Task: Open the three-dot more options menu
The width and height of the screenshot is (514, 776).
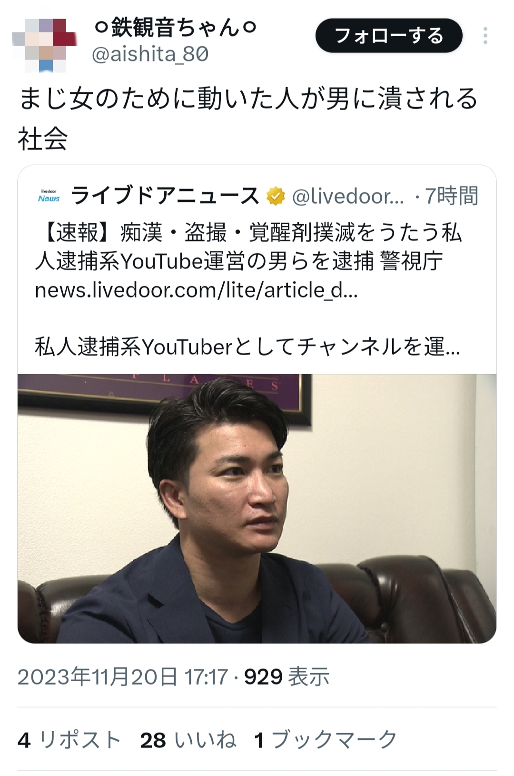Action: [x=485, y=36]
